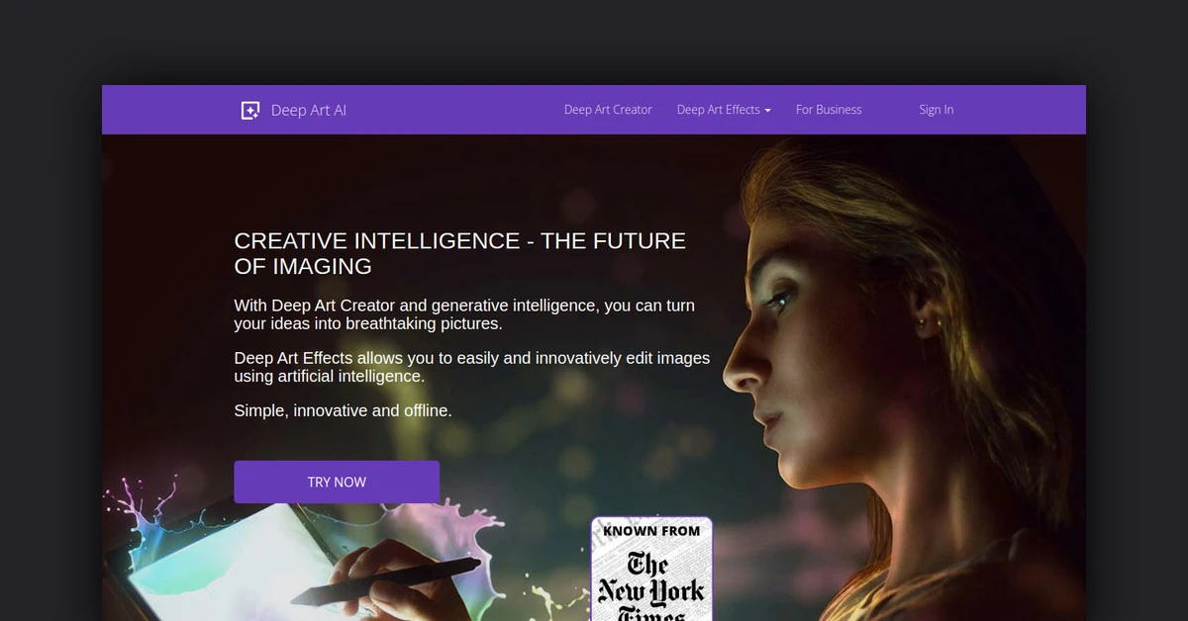Click the woman's face in hero image

792,366
